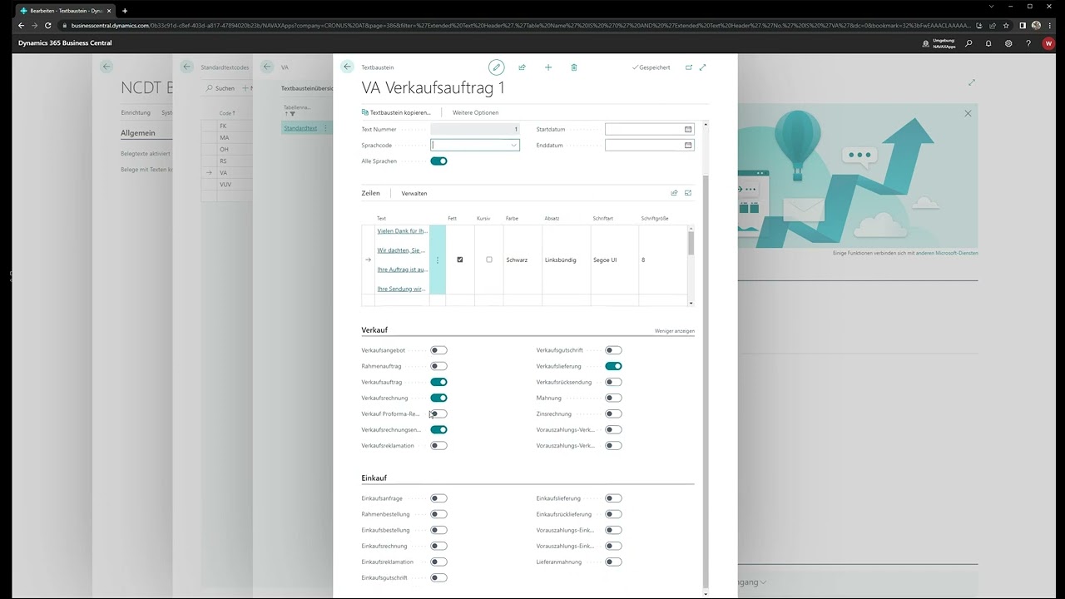Open user account avatar W
The width and height of the screenshot is (1065, 599).
point(1048,43)
